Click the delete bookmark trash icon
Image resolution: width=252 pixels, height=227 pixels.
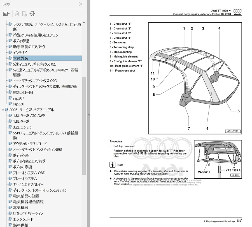point(17,14)
